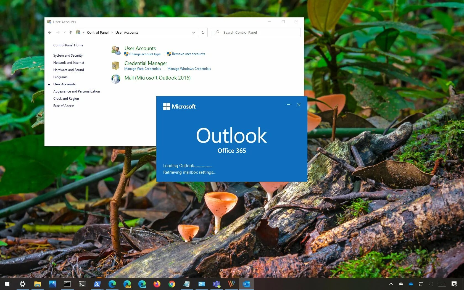
Task: Launch the Photos app from taskbar
Action: [52, 284]
